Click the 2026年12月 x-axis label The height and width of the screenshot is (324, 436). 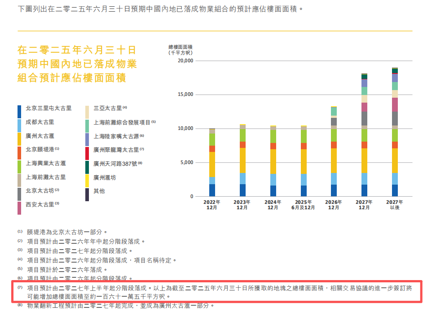point(334,205)
